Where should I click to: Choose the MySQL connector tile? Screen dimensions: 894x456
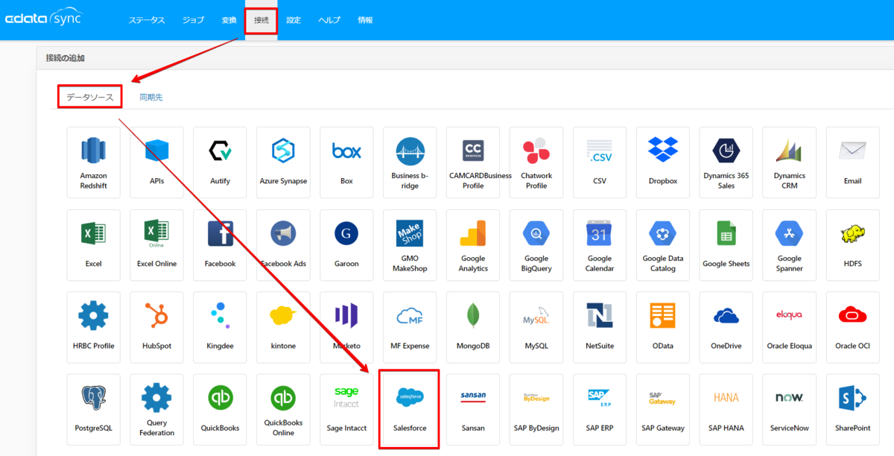537,327
